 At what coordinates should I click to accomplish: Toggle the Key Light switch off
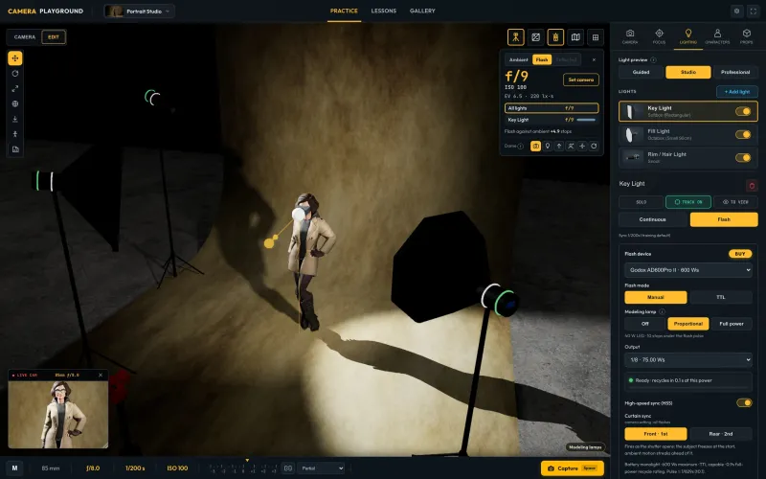click(x=743, y=111)
